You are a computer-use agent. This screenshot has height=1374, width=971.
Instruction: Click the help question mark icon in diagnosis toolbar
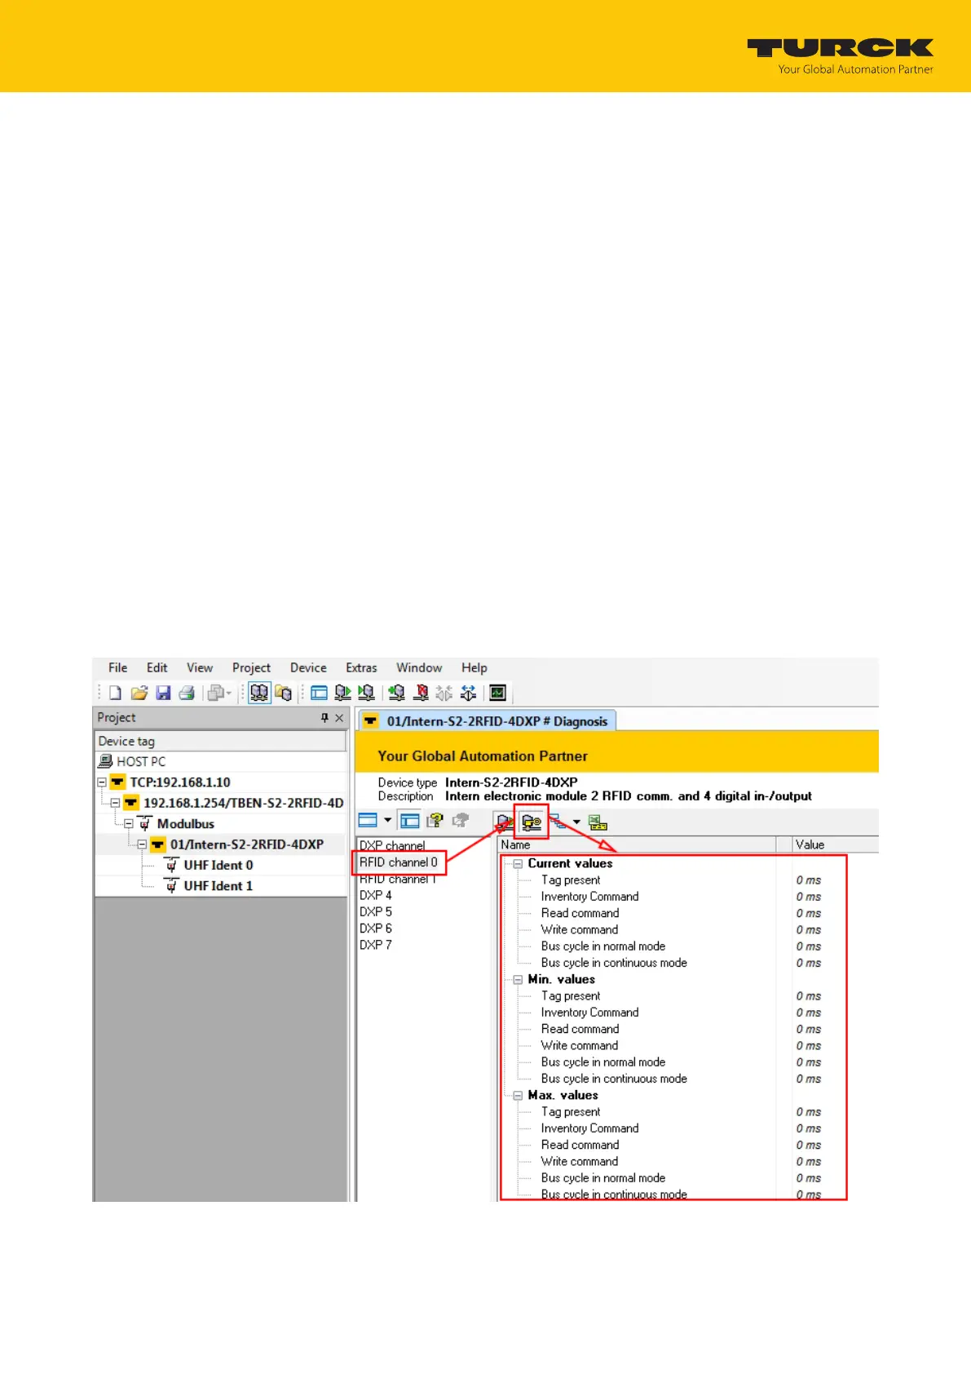point(435,821)
